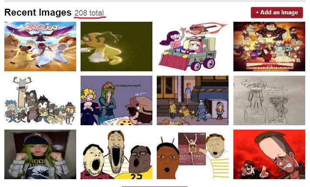Open the antlered creature group thumbnail

pos(40,100)
